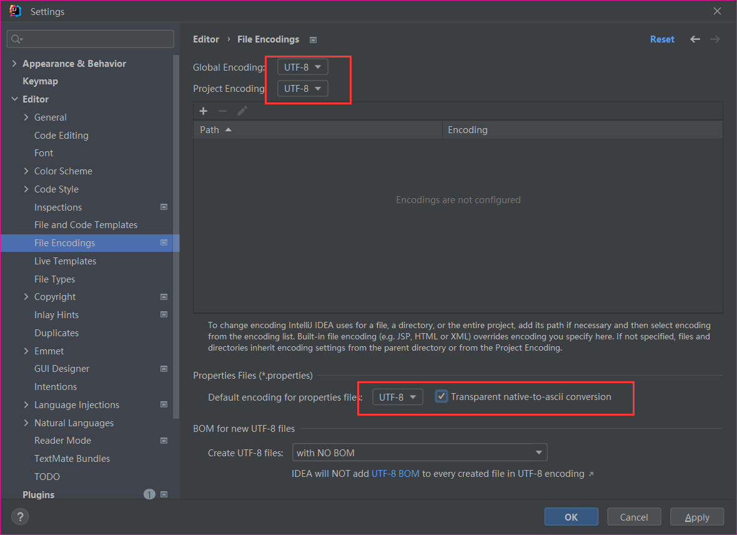The image size is (737, 535).
Task: Click the project settings icon beside Inspections
Action: pyautogui.click(x=164, y=207)
